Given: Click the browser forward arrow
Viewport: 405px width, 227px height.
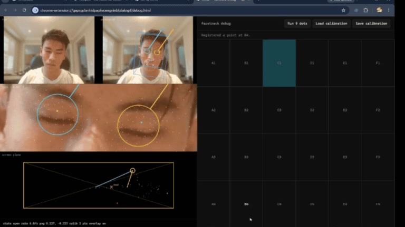Looking at the screenshot, I should [15, 11].
